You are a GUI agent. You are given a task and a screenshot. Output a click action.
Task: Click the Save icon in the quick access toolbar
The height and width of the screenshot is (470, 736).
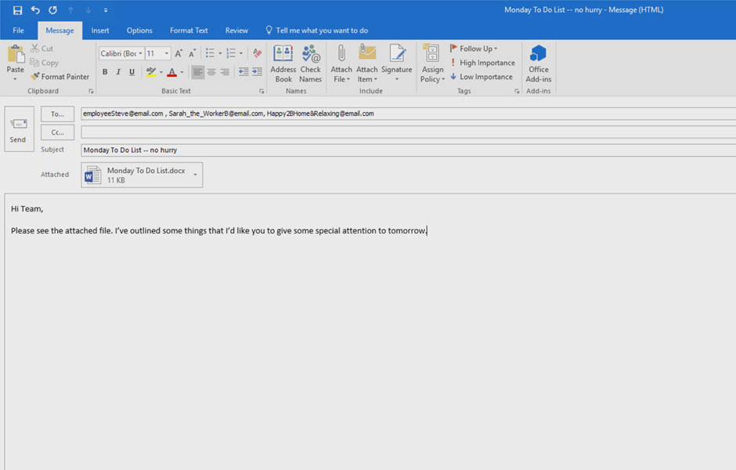tap(17, 10)
